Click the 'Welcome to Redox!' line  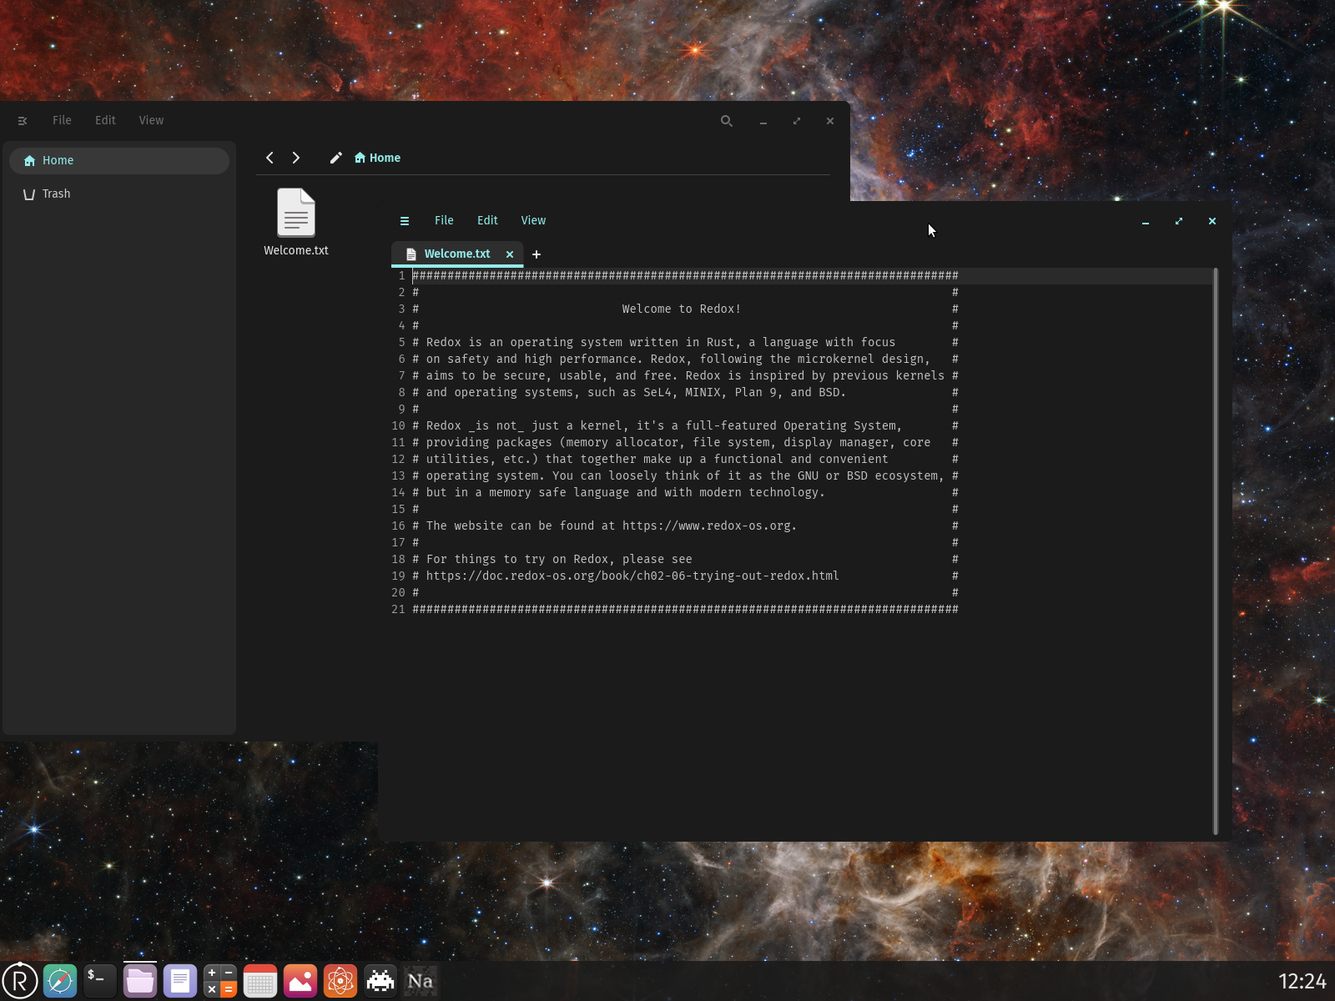(x=681, y=309)
